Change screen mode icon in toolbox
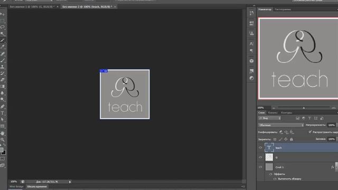 [x=2, y=165]
